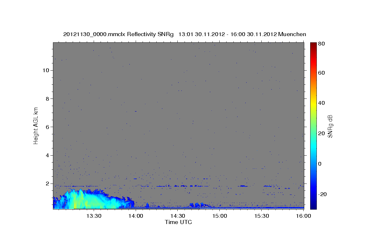Click the 'SNRg dB' colorbar label
The height and width of the screenshot is (251, 376).
tap(330, 126)
